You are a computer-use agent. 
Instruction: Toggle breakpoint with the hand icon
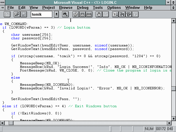tap(99, 14)
